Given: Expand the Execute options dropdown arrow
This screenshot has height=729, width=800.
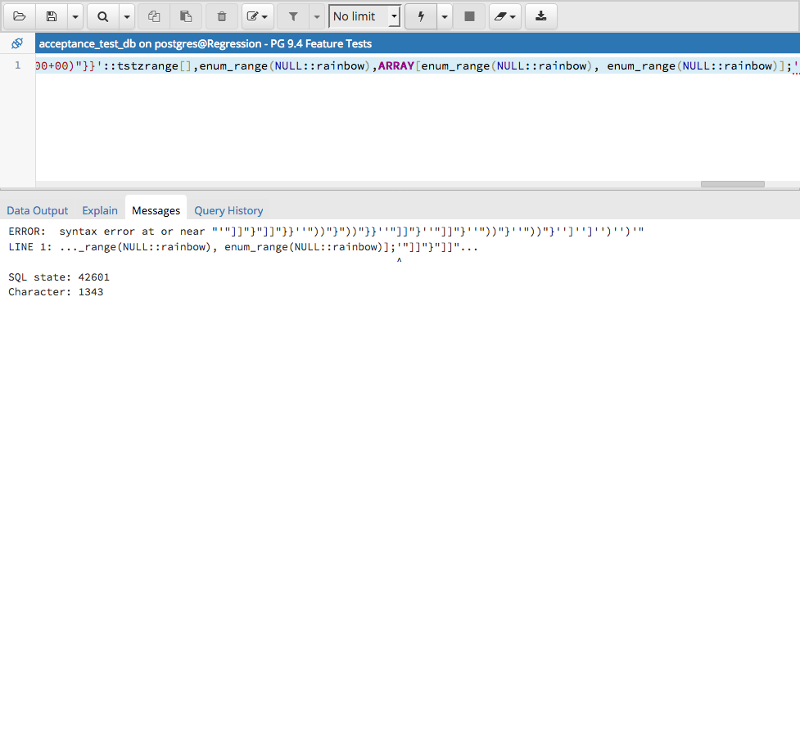Looking at the screenshot, I should click(445, 16).
